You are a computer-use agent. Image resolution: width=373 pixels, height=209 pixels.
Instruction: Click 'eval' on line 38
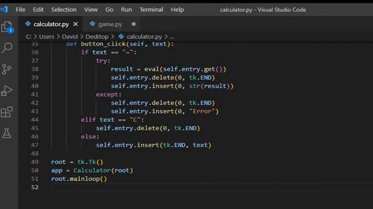[x=152, y=69]
